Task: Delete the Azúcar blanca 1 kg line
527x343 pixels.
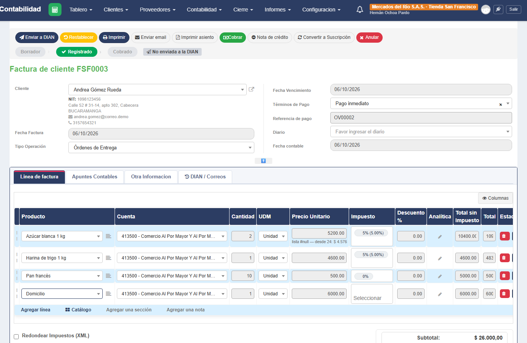Action: point(504,236)
